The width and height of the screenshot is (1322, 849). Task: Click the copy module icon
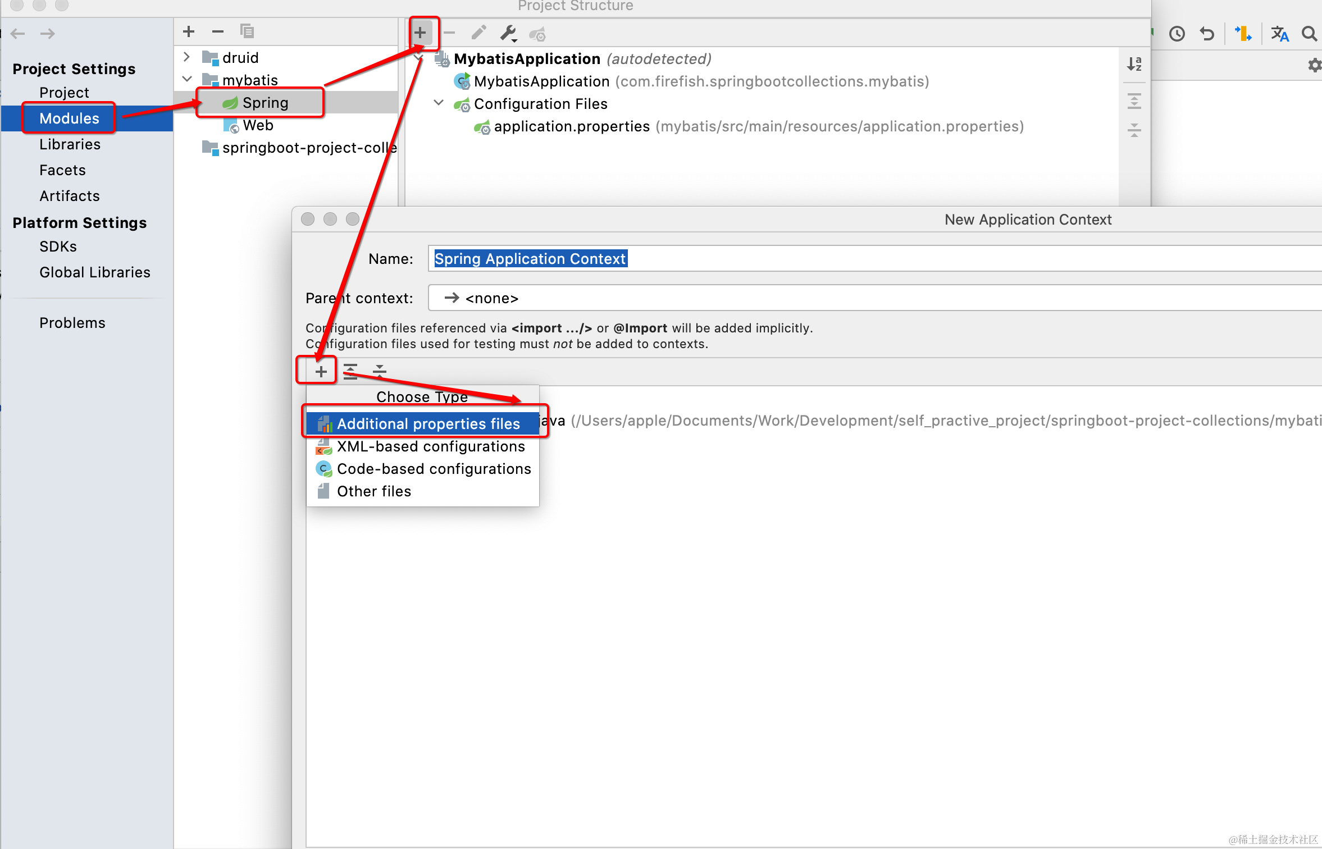(x=247, y=31)
